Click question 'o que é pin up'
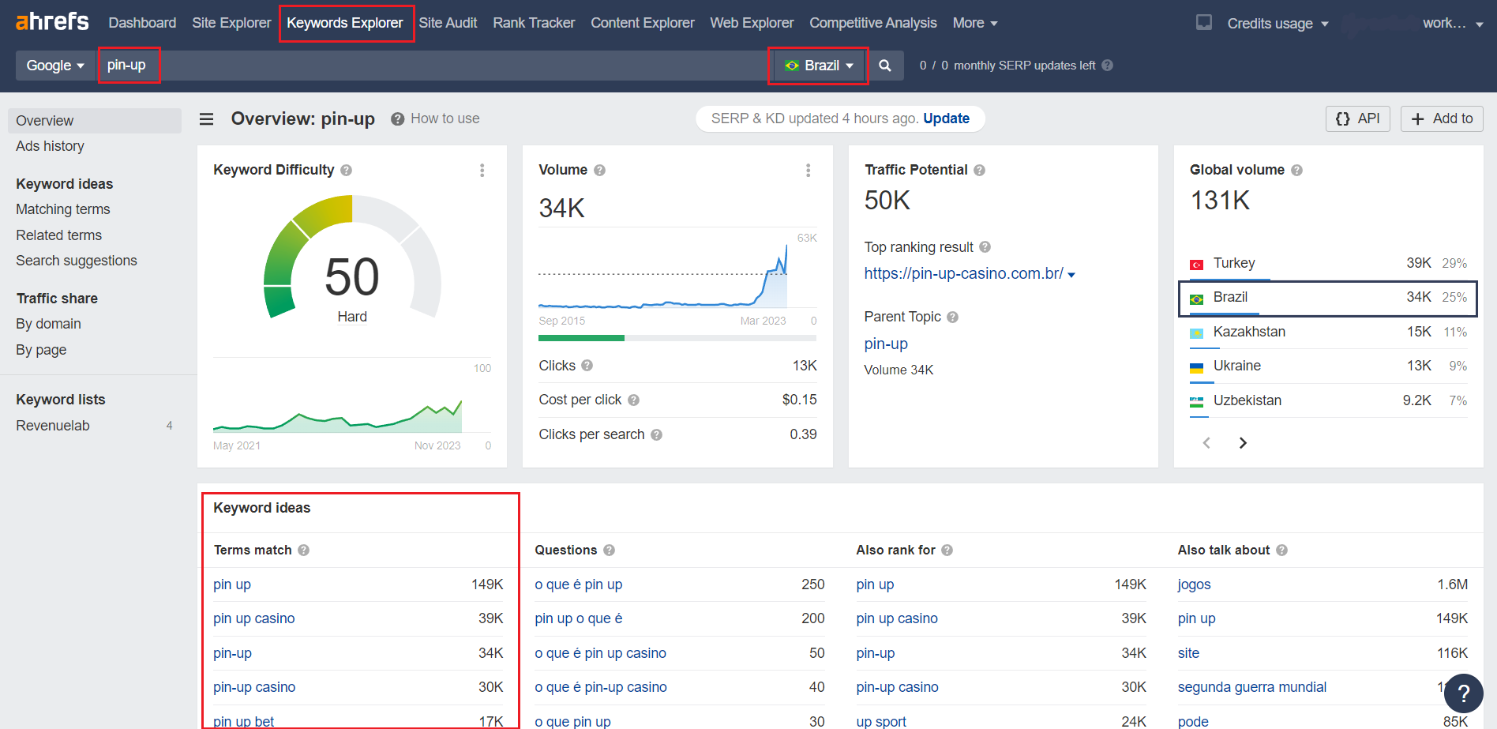 578,584
